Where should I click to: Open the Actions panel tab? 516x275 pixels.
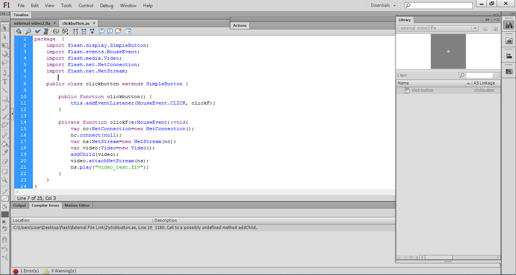click(239, 25)
